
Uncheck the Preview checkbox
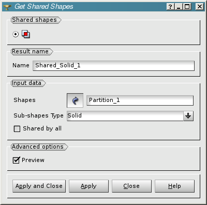click(16, 160)
